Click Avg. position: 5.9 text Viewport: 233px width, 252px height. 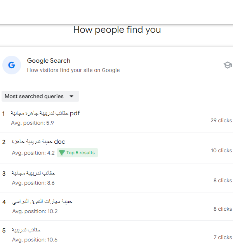[x=32, y=123]
